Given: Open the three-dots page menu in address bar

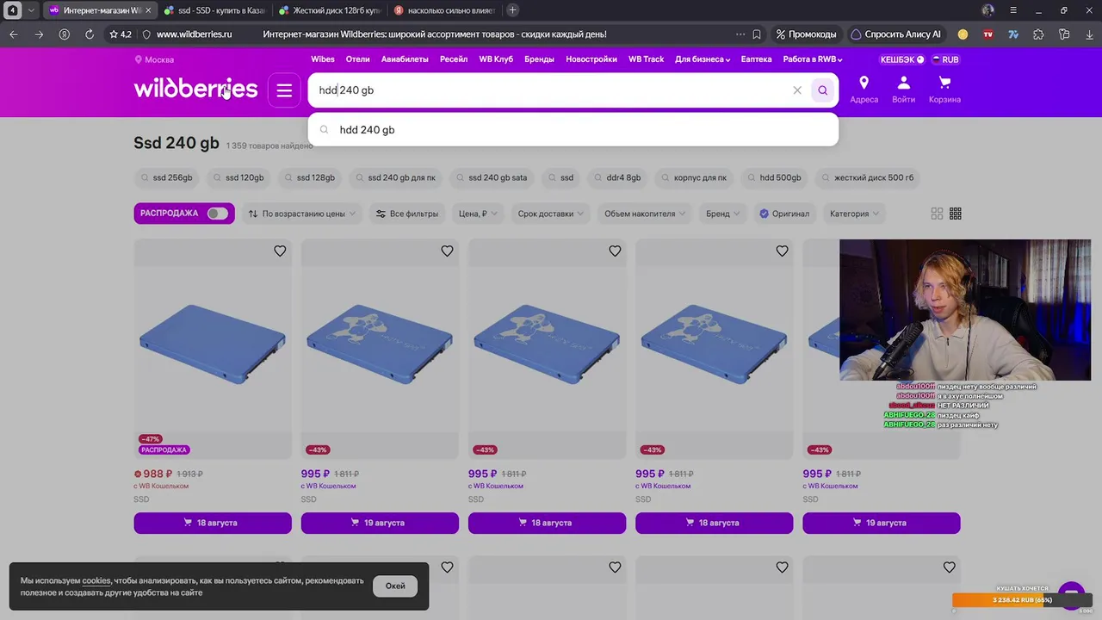Looking at the screenshot, I should pos(740,34).
